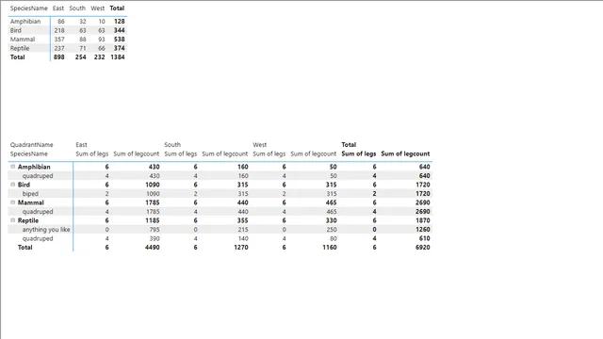This screenshot has height=339, width=603.
Task: Click the West column header in top table
Action: click(x=98, y=8)
